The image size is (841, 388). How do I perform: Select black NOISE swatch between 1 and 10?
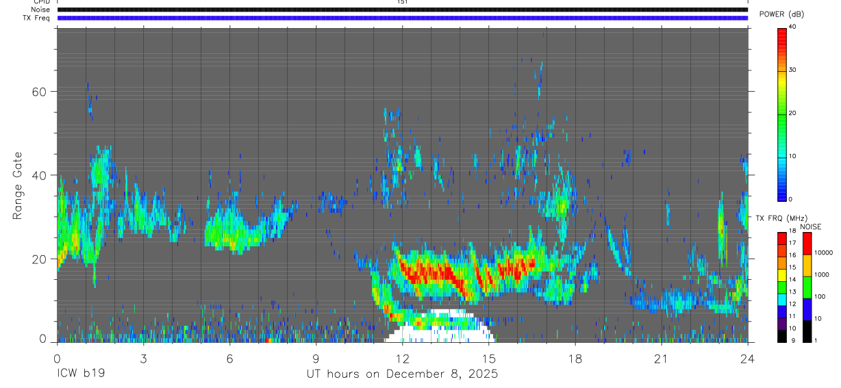(807, 331)
